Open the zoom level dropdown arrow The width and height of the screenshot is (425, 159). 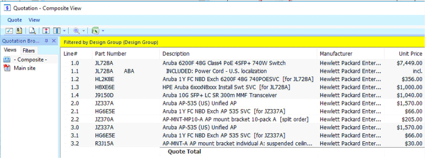pos(84,31)
